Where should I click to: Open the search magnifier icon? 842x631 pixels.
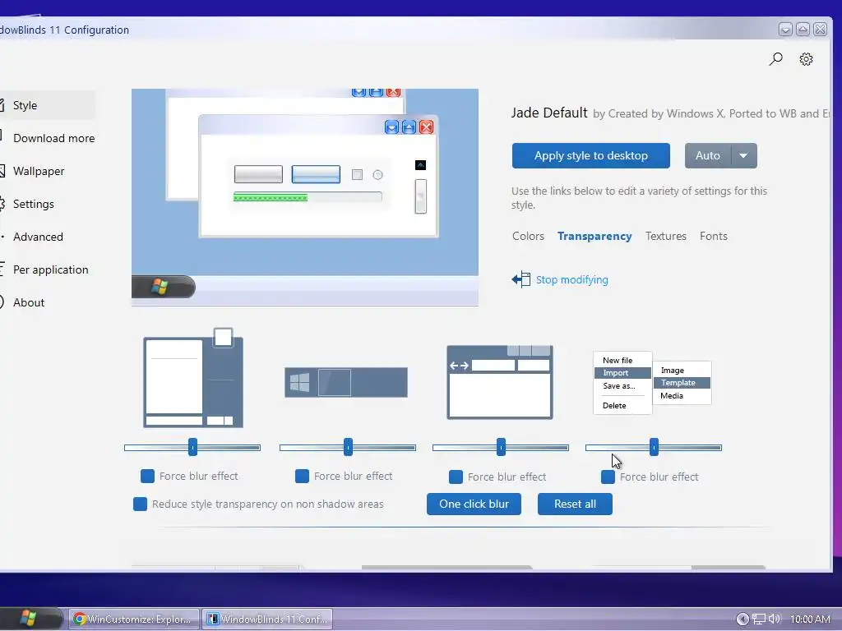775,59
